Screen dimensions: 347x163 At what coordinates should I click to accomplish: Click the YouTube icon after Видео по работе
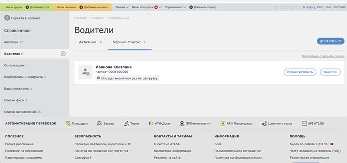pos(332,144)
